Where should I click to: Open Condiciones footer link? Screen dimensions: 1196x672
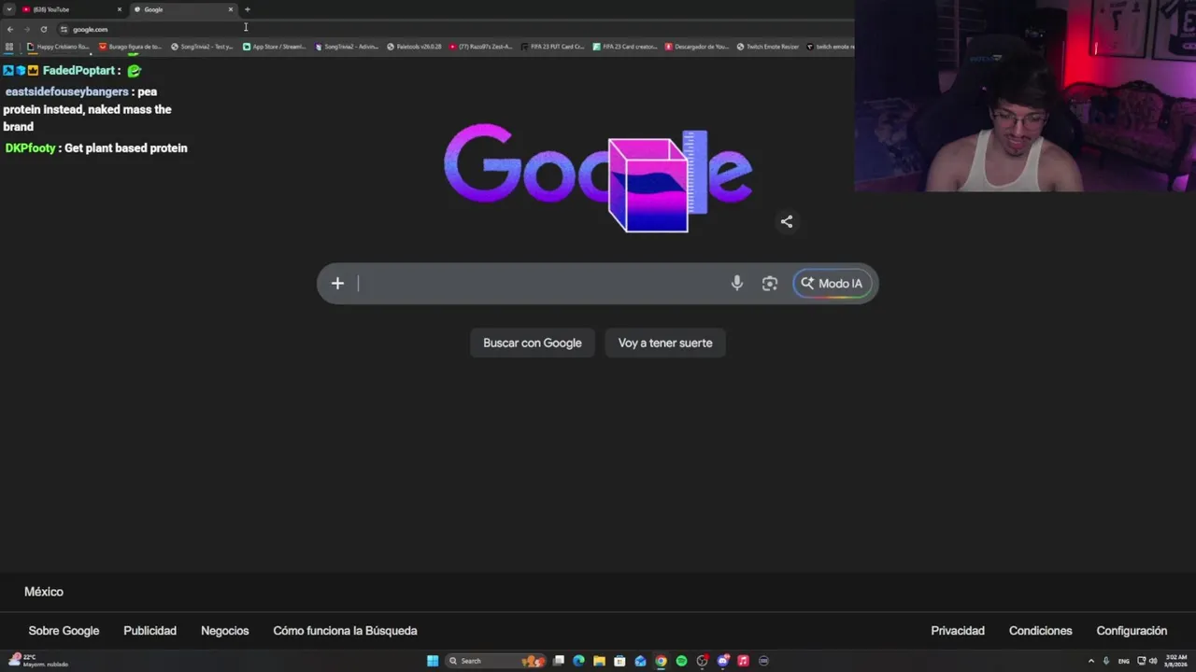click(x=1040, y=631)
